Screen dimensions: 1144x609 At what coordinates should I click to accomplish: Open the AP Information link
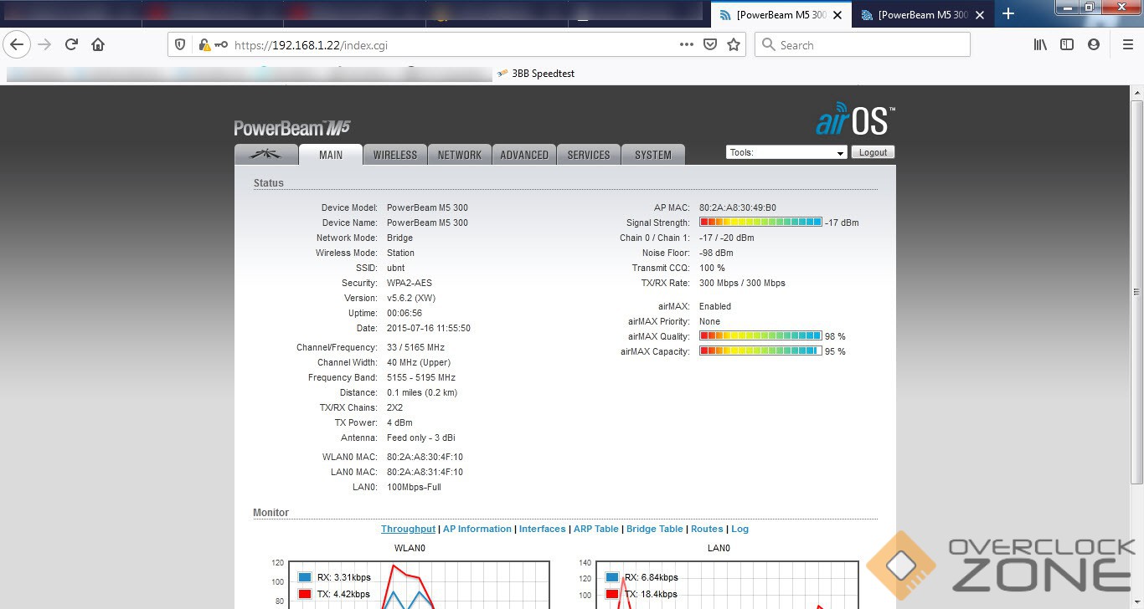tap(477, 529)
